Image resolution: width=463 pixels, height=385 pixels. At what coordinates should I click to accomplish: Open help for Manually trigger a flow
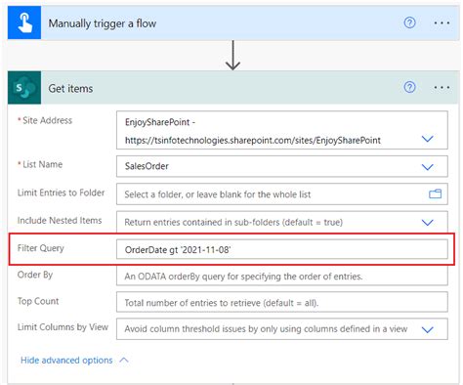(409, 22)
